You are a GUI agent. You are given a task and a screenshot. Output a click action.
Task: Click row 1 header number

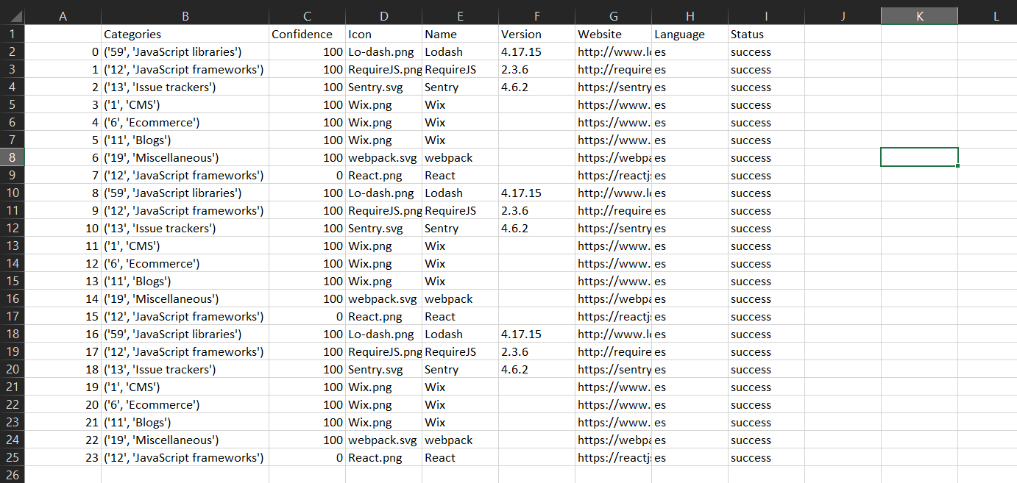click(x=12, y=34)
